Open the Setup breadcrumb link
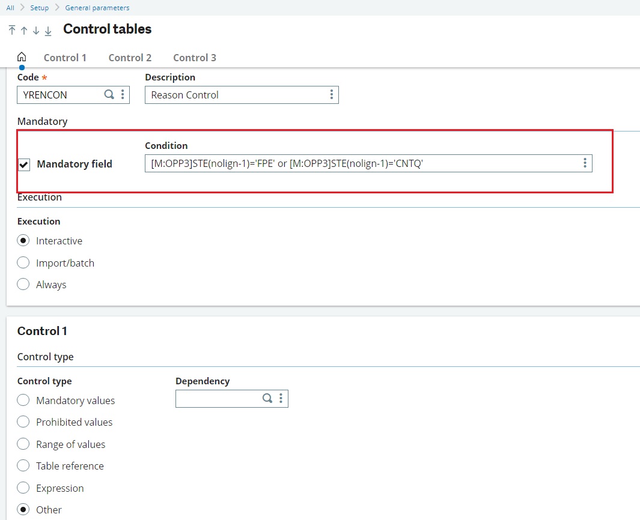The height and width of the screenshot is (520, 640). (38, 7)
